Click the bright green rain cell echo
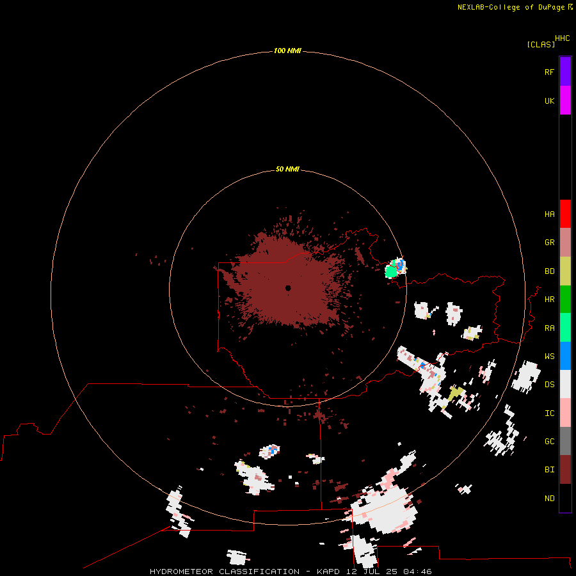Screen dimensions: 576x576 point(391,270)
